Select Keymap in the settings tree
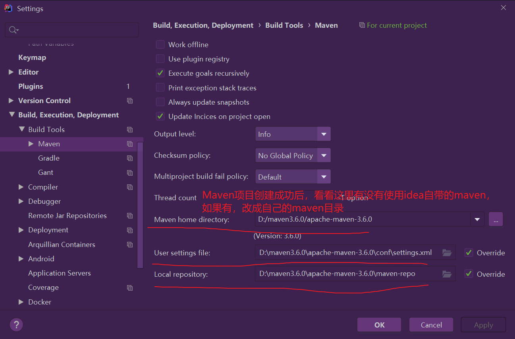Viewport: 515px width, 339px height. click(32, 57)
